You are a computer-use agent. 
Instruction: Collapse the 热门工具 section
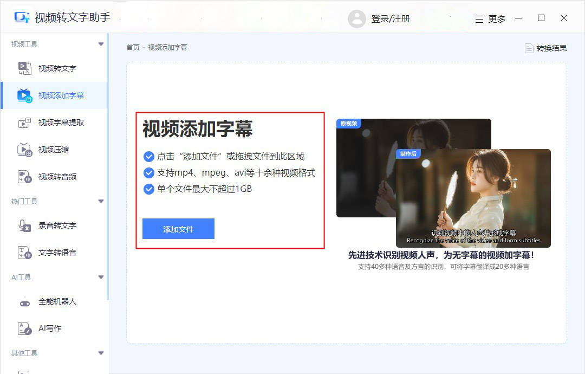point(101,200)
